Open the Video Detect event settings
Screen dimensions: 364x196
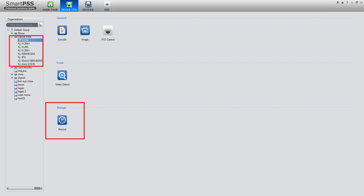click(62, 75)
